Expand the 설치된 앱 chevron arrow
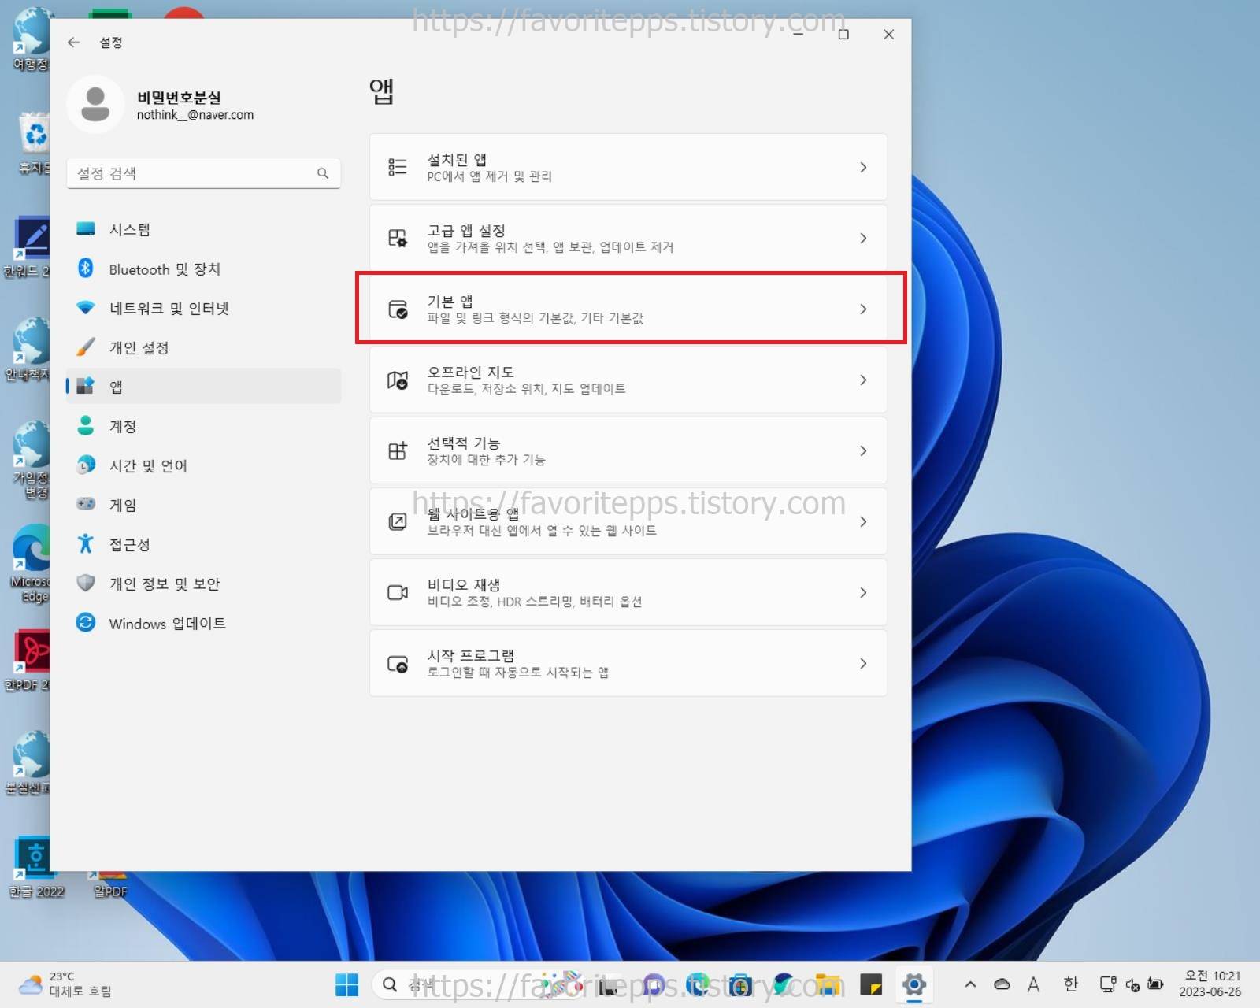Viewport: 1260px width, 1008px height. [x=863, y=167]
